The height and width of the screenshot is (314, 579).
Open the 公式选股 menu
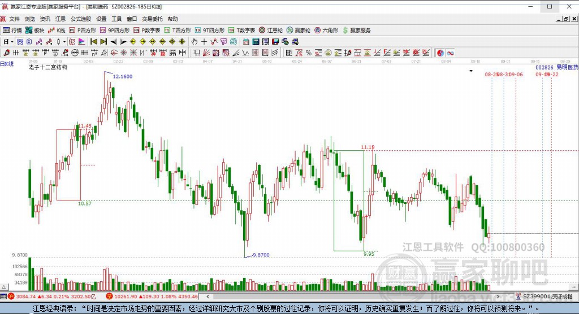coord(81,19)
